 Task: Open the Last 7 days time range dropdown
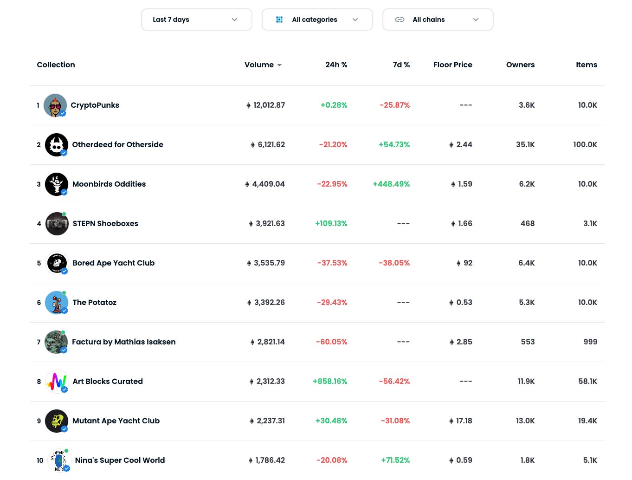[x=196, y=19]
